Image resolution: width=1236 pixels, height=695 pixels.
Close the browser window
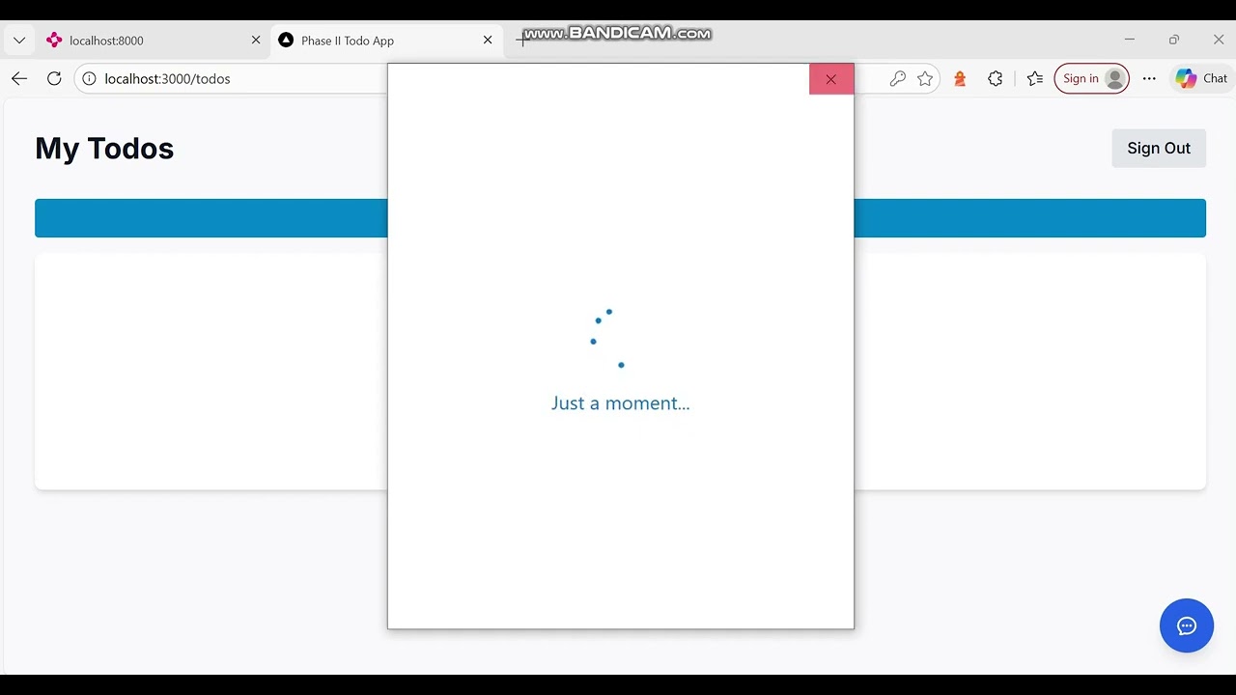(1219, 40)
